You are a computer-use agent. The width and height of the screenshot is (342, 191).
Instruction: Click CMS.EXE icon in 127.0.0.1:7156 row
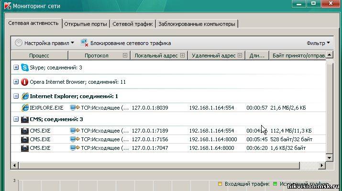coord(25,139)
